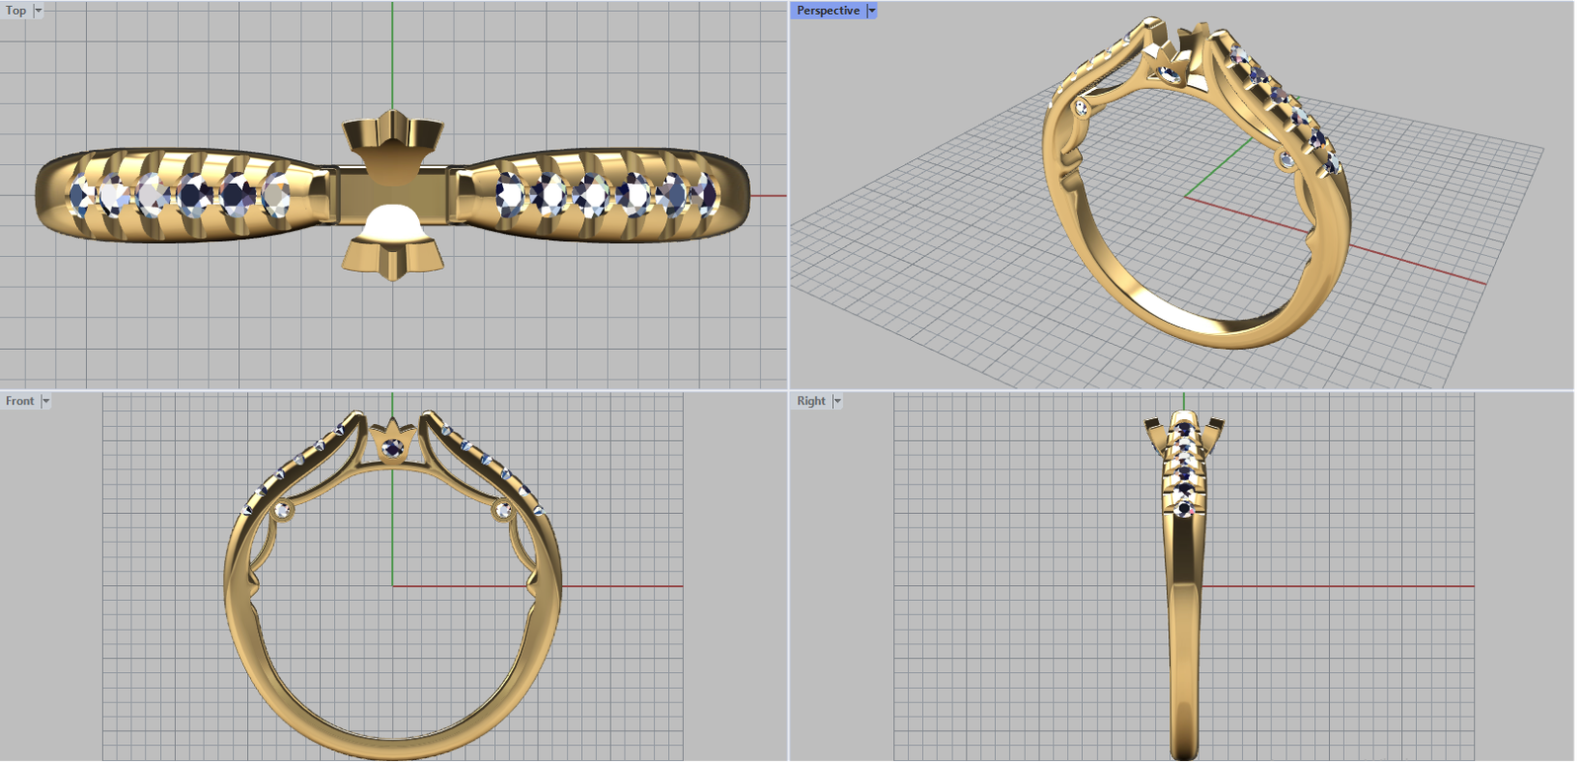
Task: Click the crown setting stone in Front view
Action: pos(392,450)
